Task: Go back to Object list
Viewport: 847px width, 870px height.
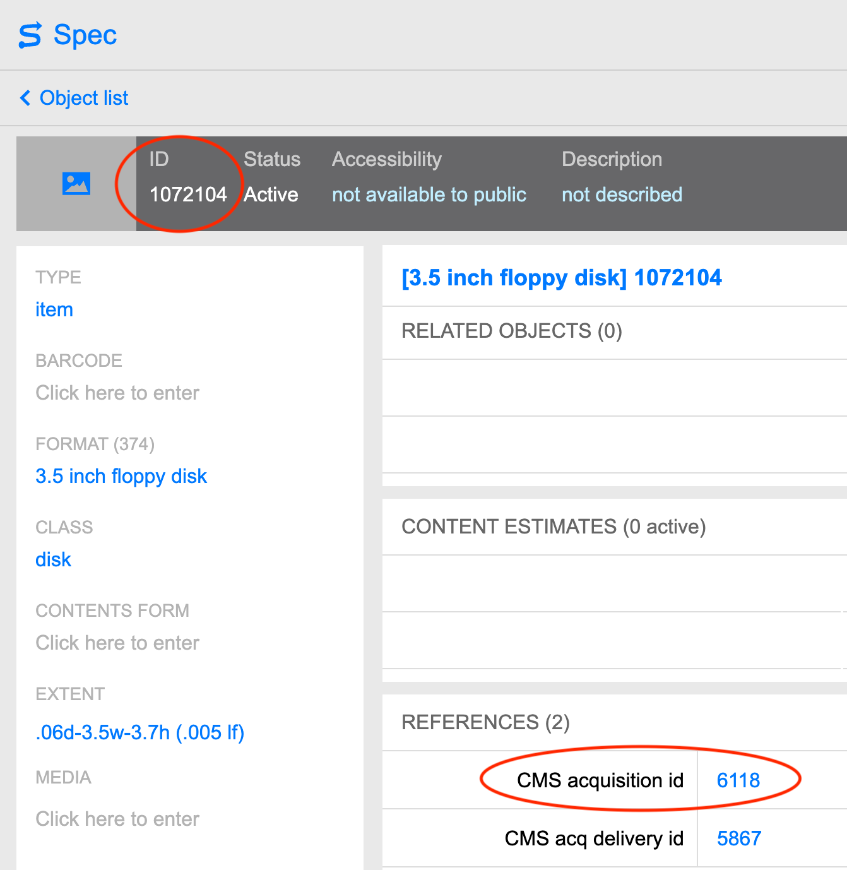Action: click(x=84, y=98)
